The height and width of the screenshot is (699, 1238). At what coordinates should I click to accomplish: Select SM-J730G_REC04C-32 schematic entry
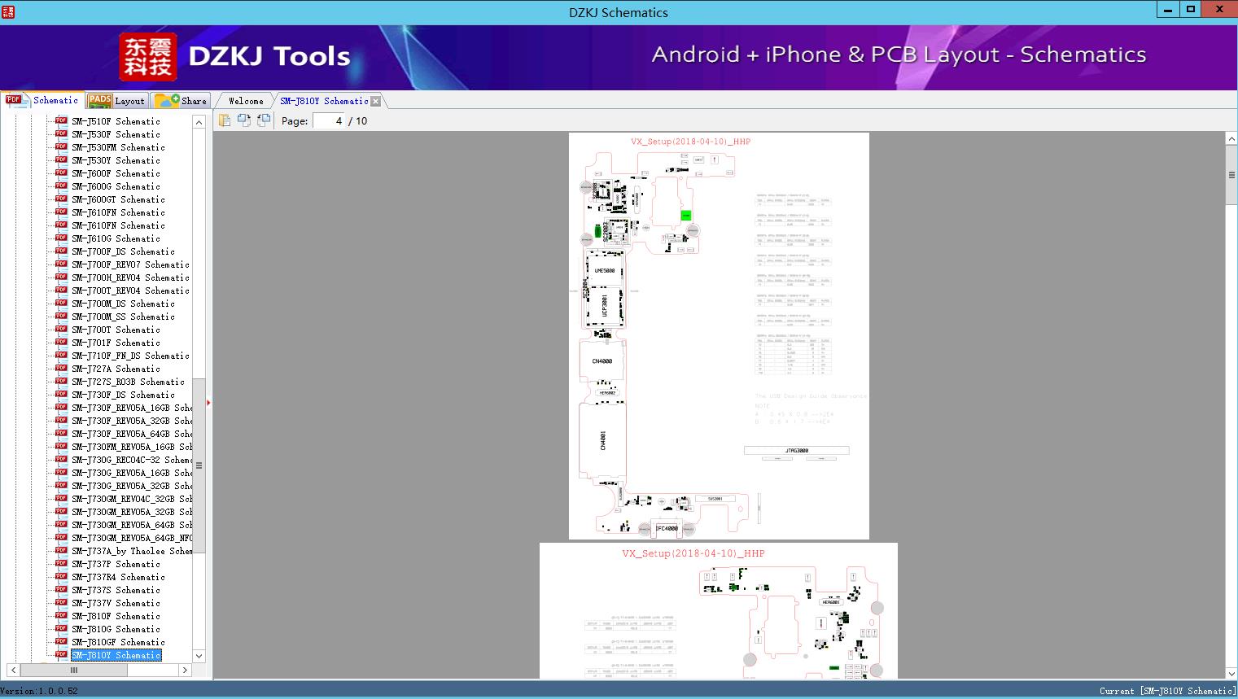point(132,460)
